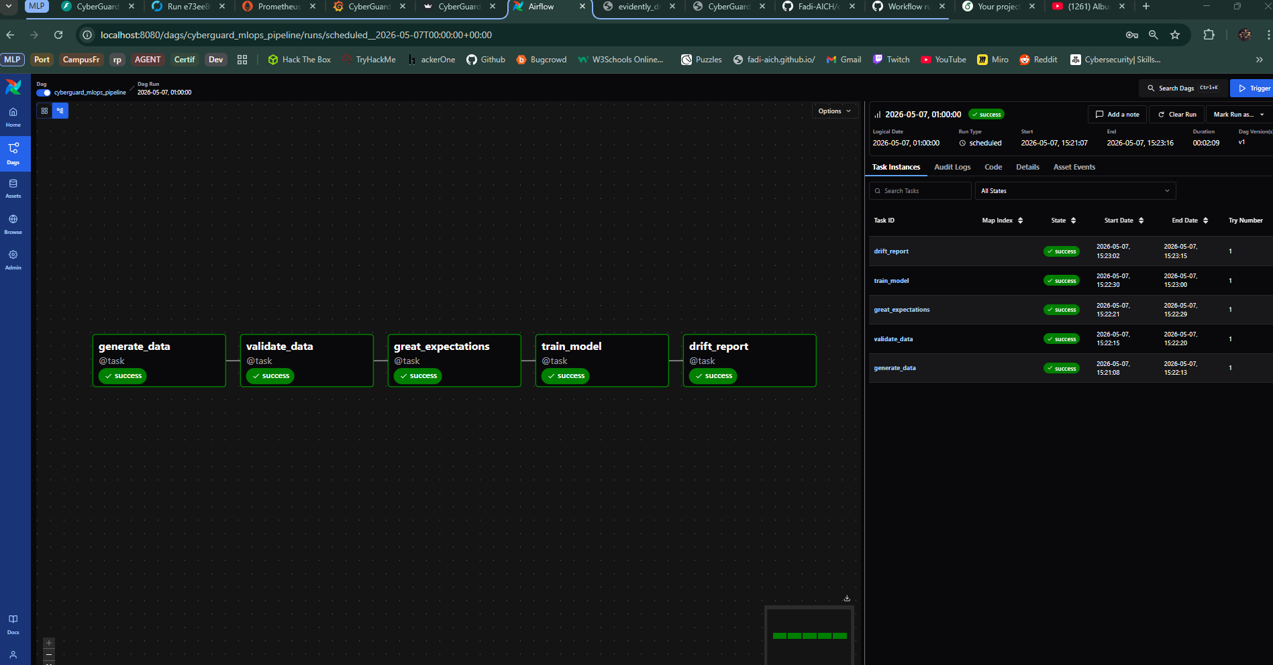Viewport: 1273px width, 665px height.
Task: Open the great_expectations task link in table
Action: coord(901,310)
